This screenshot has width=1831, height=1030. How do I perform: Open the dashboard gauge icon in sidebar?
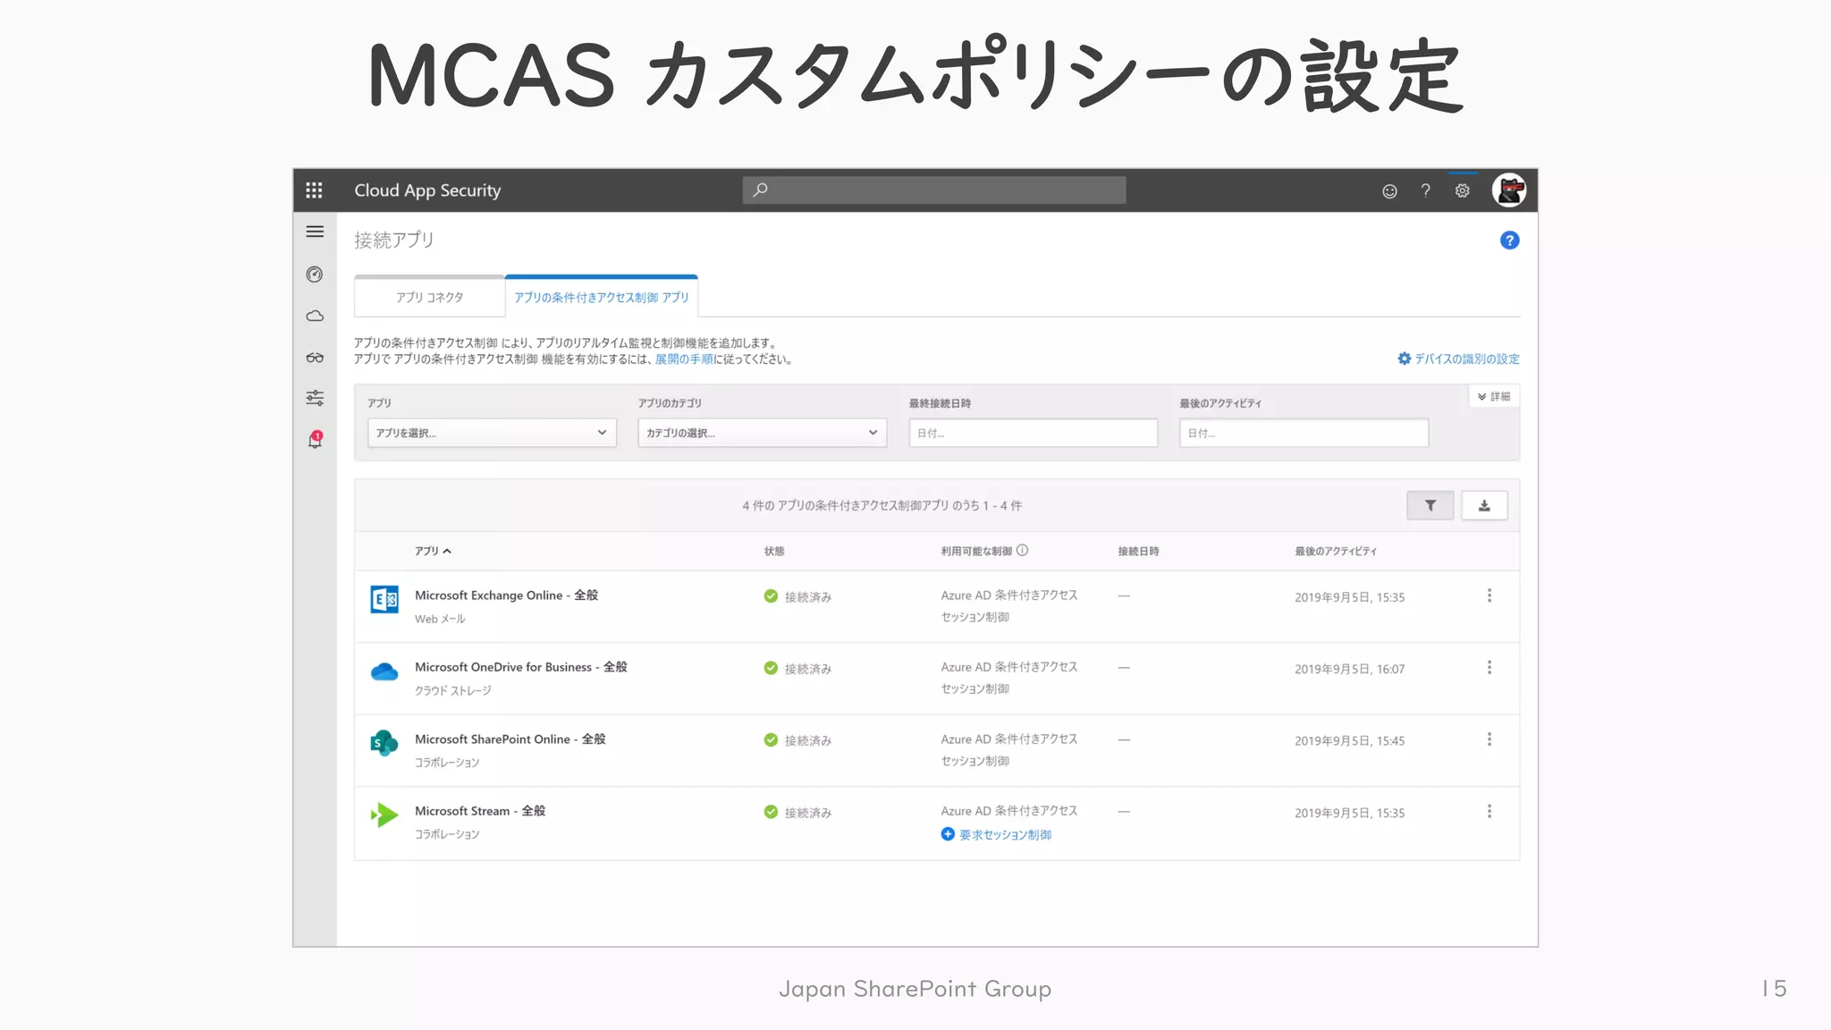[x=315, y=274]
